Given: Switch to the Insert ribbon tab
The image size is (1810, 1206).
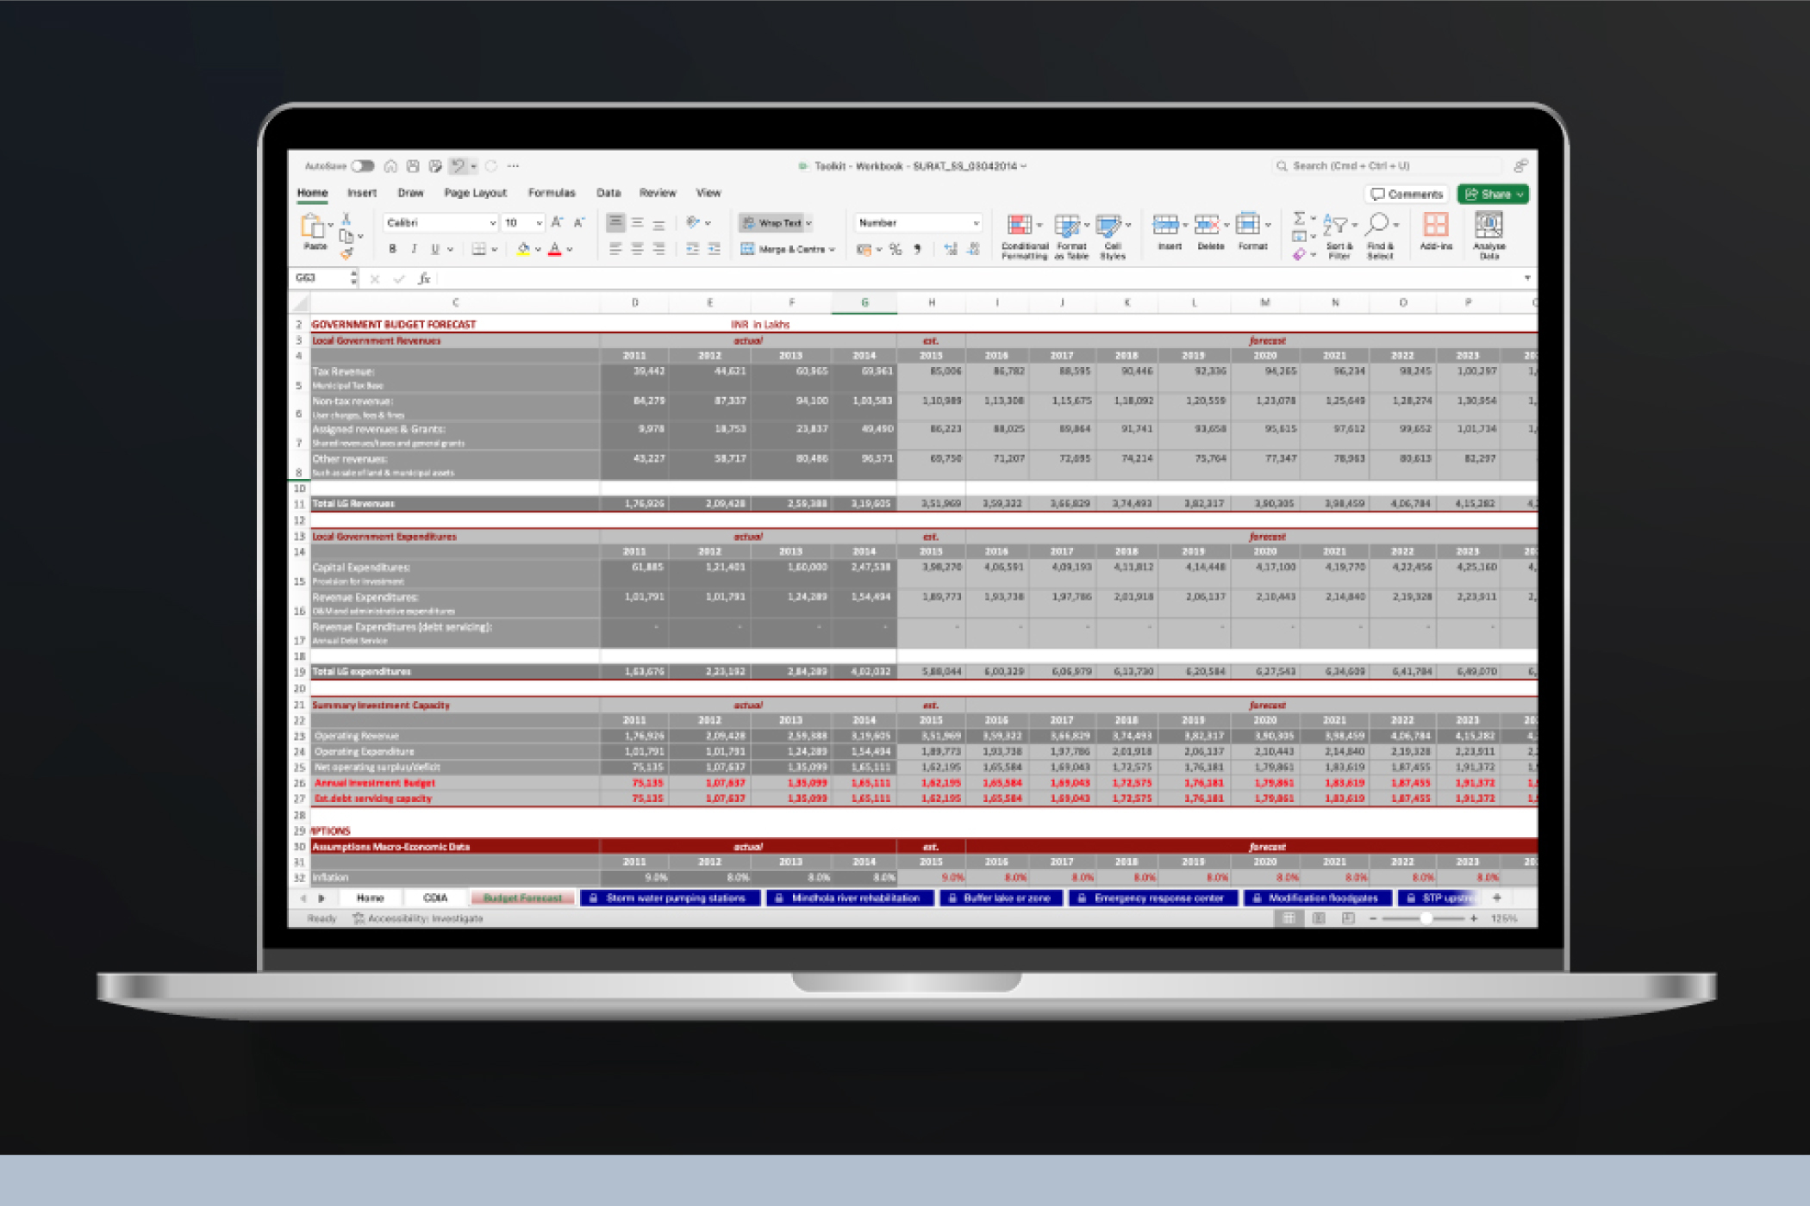Looking at the screenshot, I should 362,193.
